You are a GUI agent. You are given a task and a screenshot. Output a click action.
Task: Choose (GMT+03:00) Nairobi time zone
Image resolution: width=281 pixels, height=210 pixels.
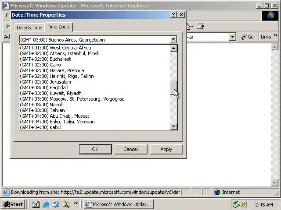point(95,105)
